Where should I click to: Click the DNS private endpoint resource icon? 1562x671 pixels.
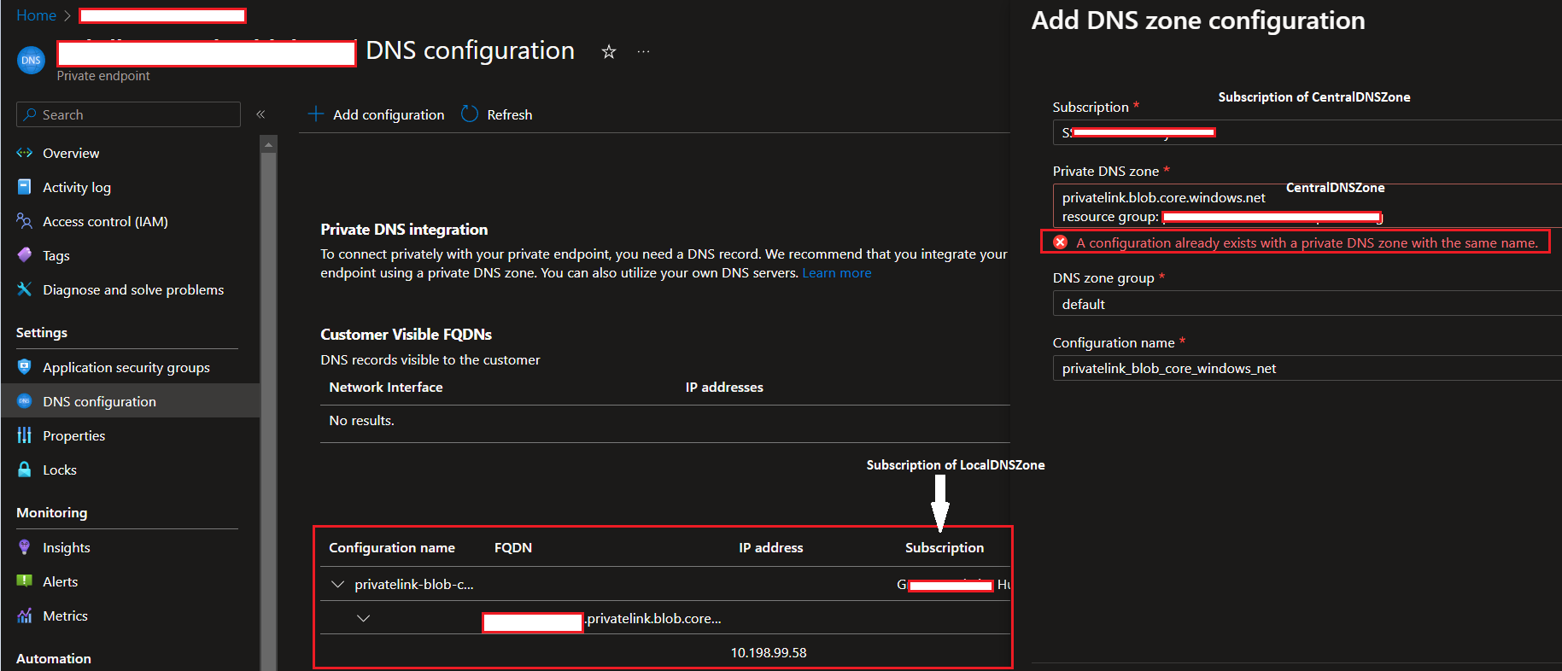[31, 60]
